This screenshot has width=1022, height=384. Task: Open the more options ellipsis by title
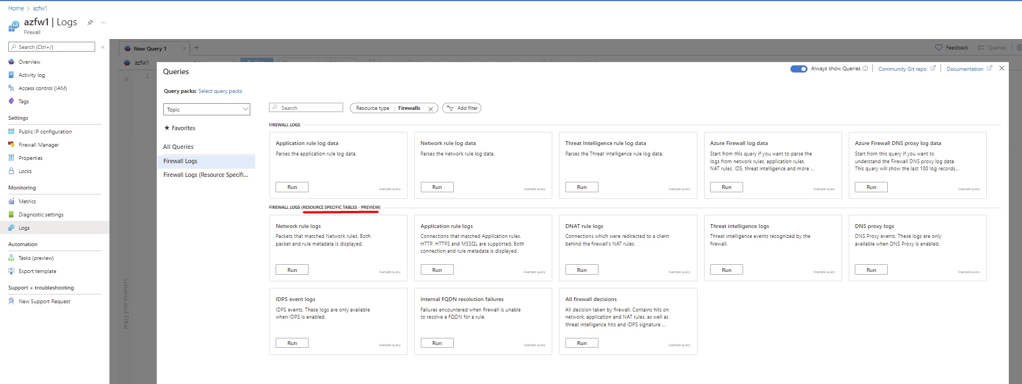(103, 23)
